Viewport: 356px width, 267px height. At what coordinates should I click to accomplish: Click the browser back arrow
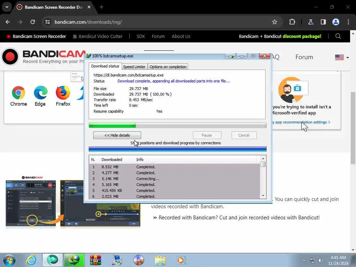[x=8, y=22]
